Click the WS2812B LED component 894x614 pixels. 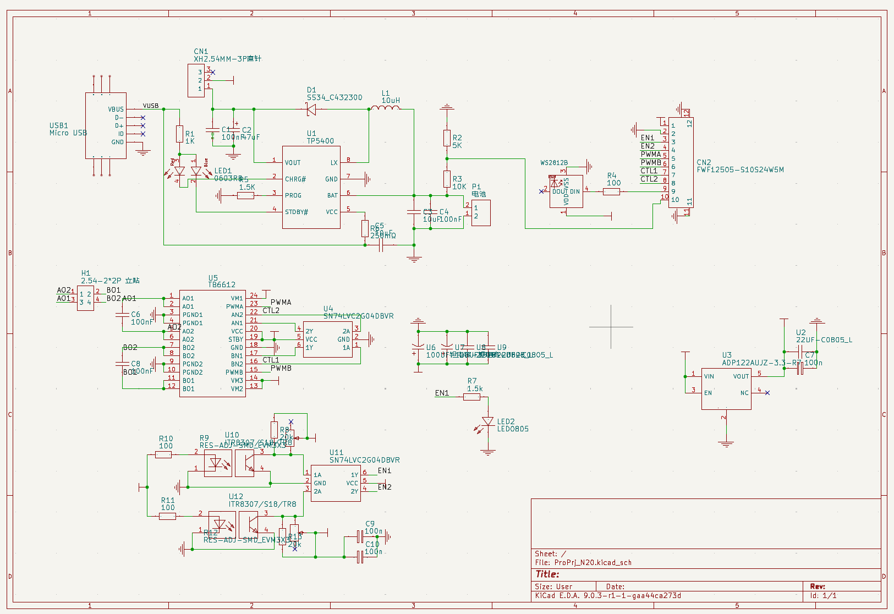pos(566,191)
